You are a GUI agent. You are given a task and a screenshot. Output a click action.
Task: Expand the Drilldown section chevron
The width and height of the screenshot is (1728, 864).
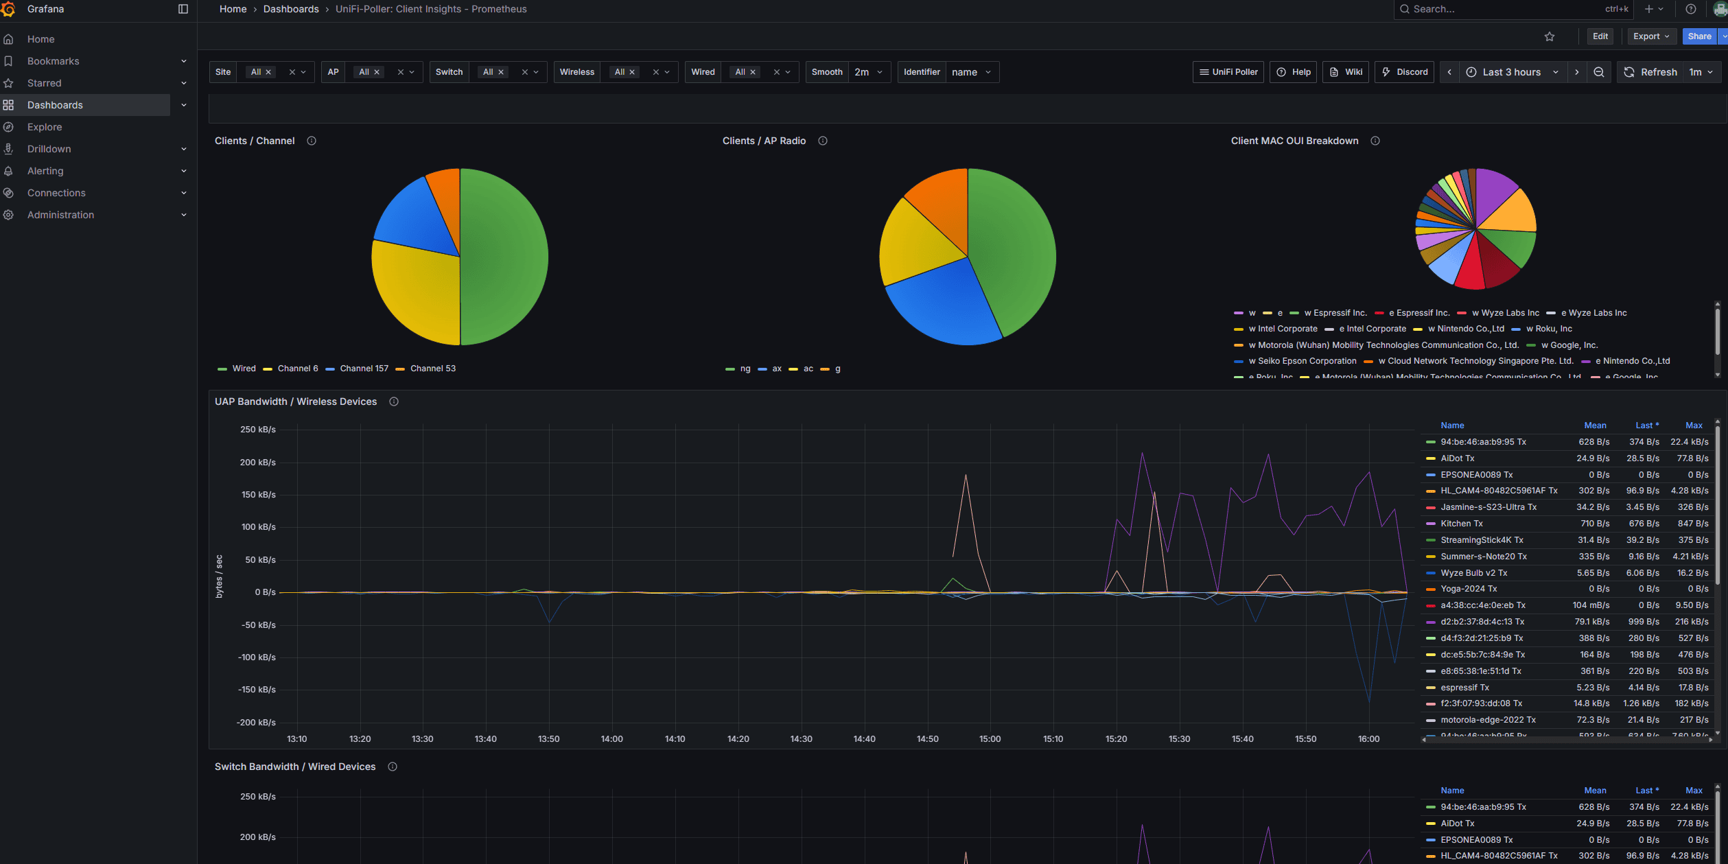pos(184,149)
